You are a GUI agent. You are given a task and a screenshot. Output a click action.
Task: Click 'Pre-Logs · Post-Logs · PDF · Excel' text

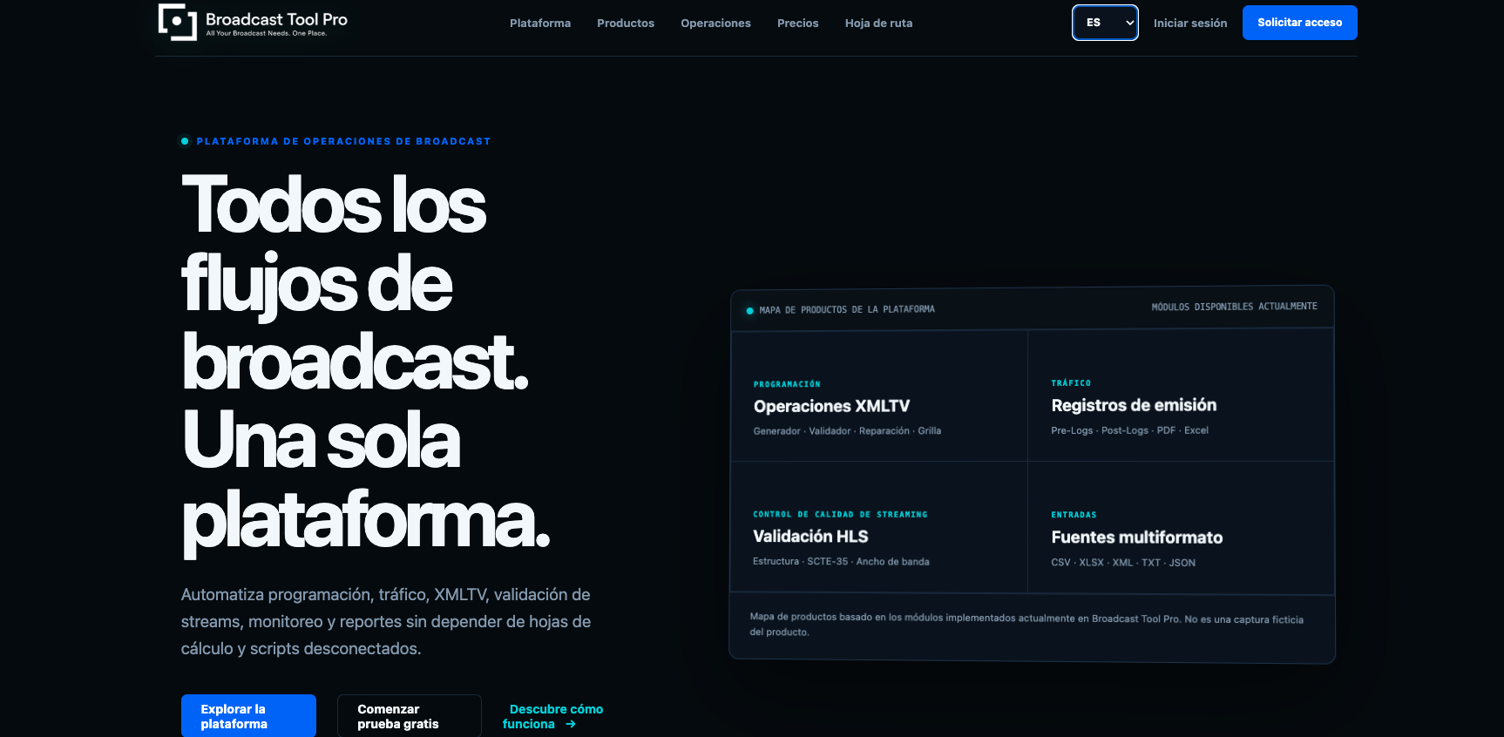click(1129, 430)
